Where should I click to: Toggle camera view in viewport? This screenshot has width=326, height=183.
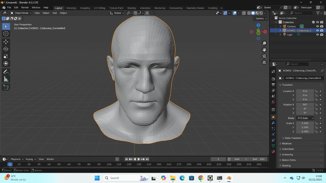[264, 56]
